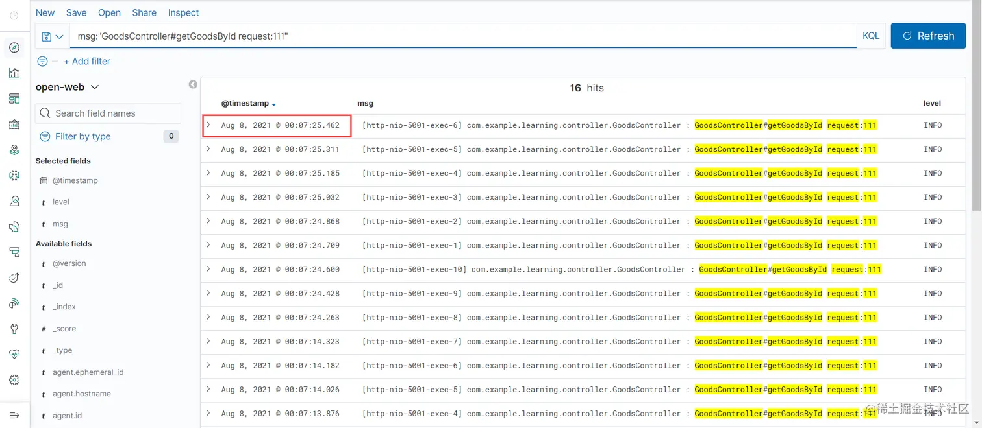Viewport: 982px width, 428px height.
Task: Open APM icon in sidebar
Action: click(14, 252)
